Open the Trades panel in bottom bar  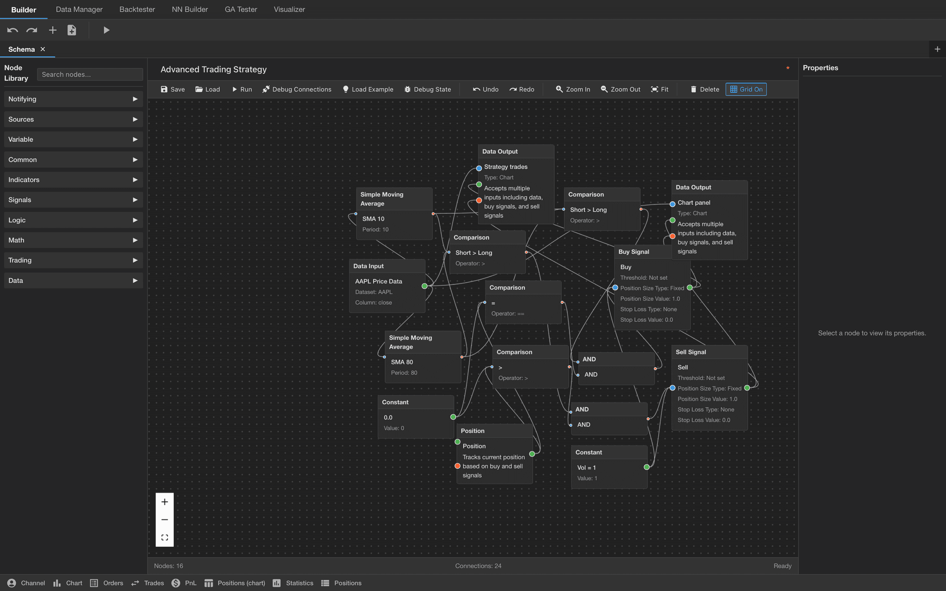tap(147, 583)
